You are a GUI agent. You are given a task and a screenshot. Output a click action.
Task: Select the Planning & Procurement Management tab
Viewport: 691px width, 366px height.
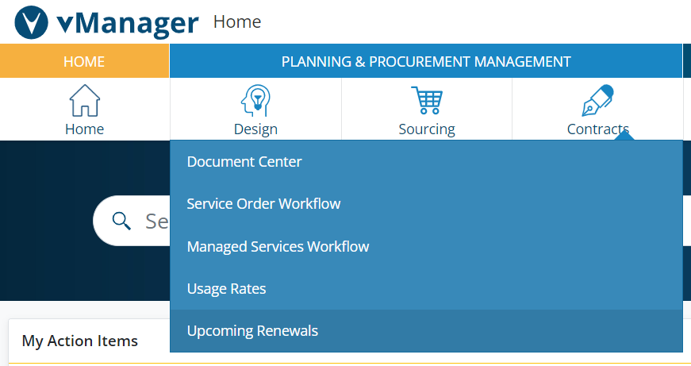tap(426, 61)
